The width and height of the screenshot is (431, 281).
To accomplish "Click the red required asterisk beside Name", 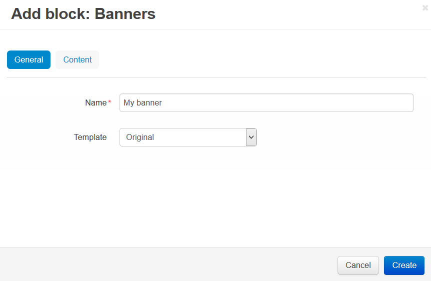I will point(109,101).
